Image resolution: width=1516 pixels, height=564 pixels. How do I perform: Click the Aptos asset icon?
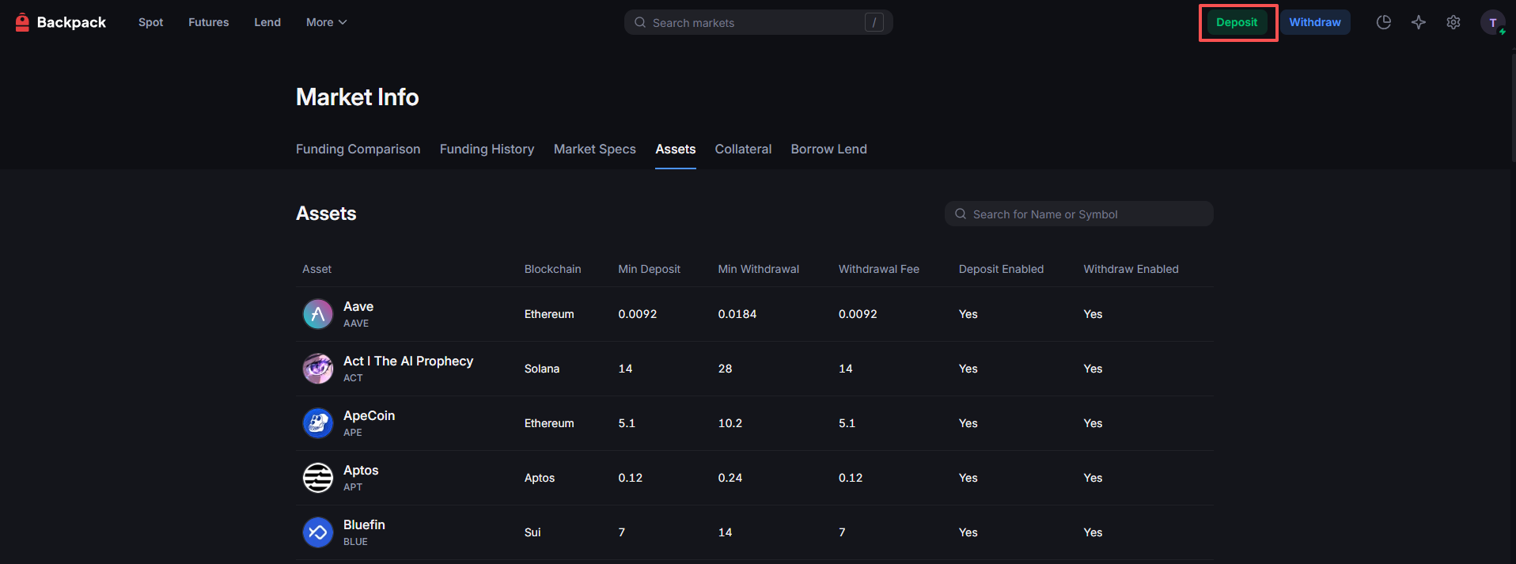318,478
